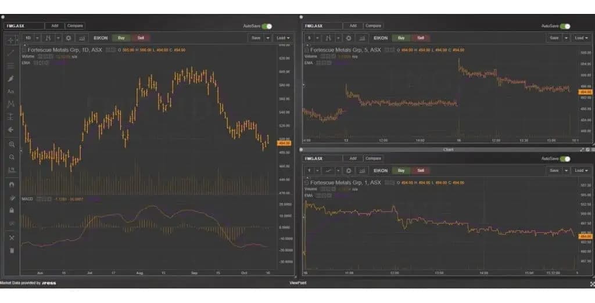Click Save button in 1D chart toolbar

click(x=256, y=38)
